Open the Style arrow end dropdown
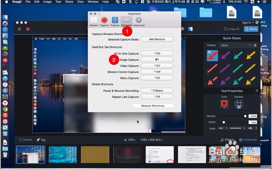The image size is (272, 169). [252, 128]
